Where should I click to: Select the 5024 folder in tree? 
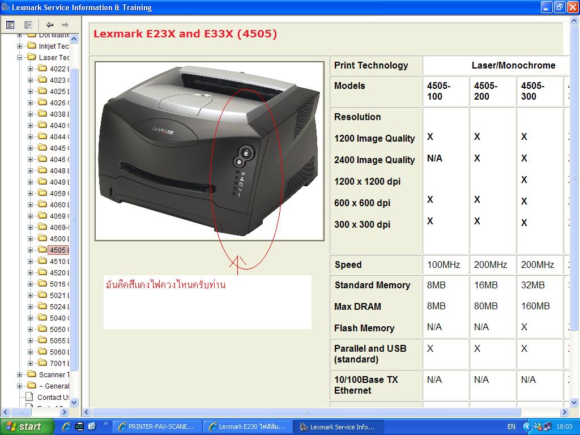coord(54,306)
